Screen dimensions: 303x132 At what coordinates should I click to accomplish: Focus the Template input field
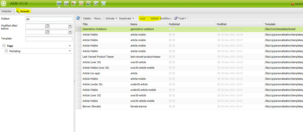(49, 39)
